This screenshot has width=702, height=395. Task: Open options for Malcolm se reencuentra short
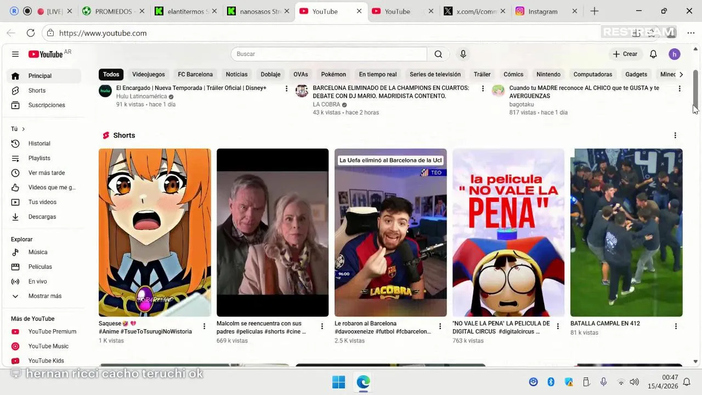[322, 326]
